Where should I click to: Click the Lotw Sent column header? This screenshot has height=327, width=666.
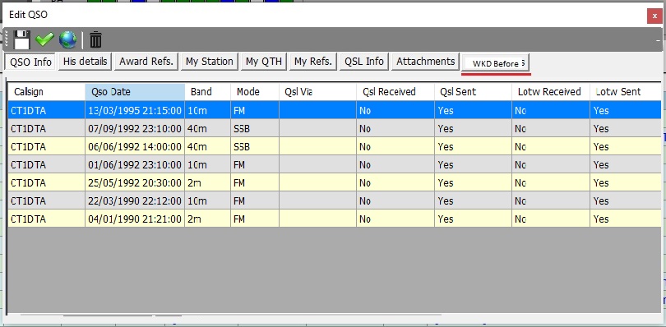[x=626, y=92]
